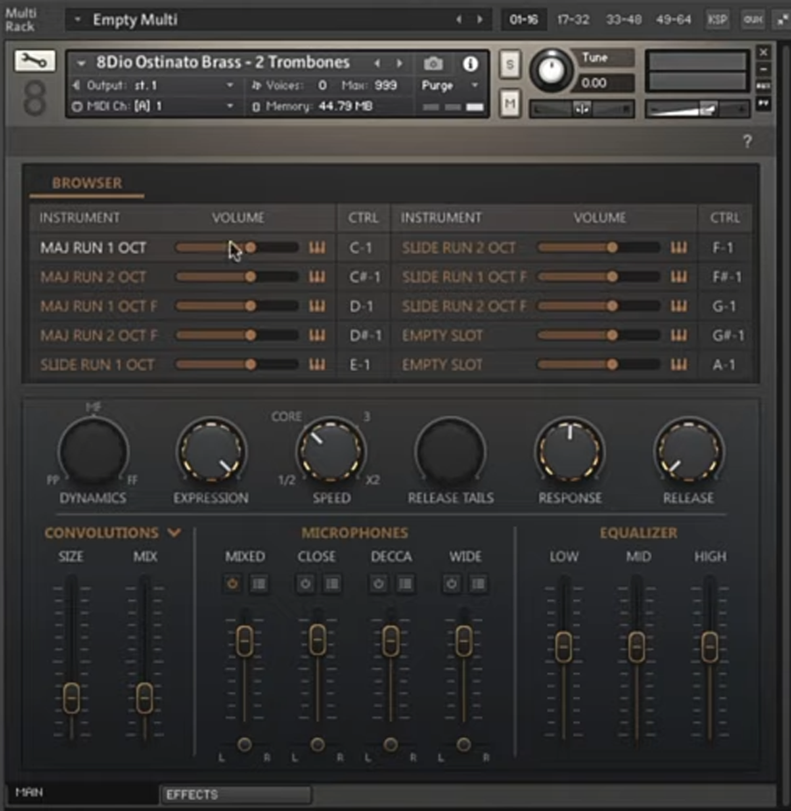
Task: Click keyboard icon for EMPTY SLOT G#-1
Action: (x=679, y=335)
